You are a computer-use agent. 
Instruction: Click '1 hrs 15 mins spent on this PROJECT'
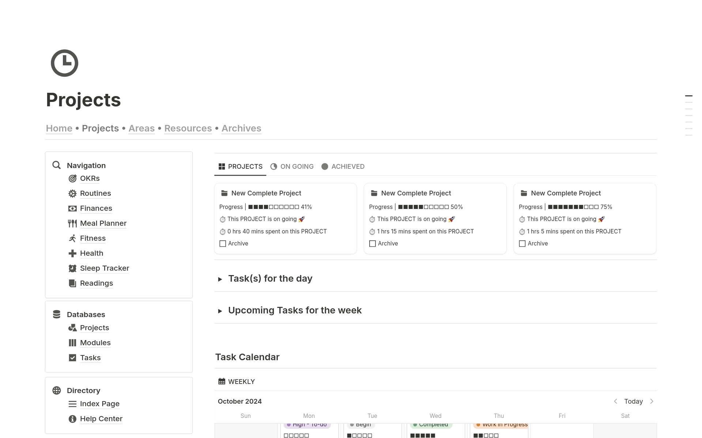[x=425, y=231]
